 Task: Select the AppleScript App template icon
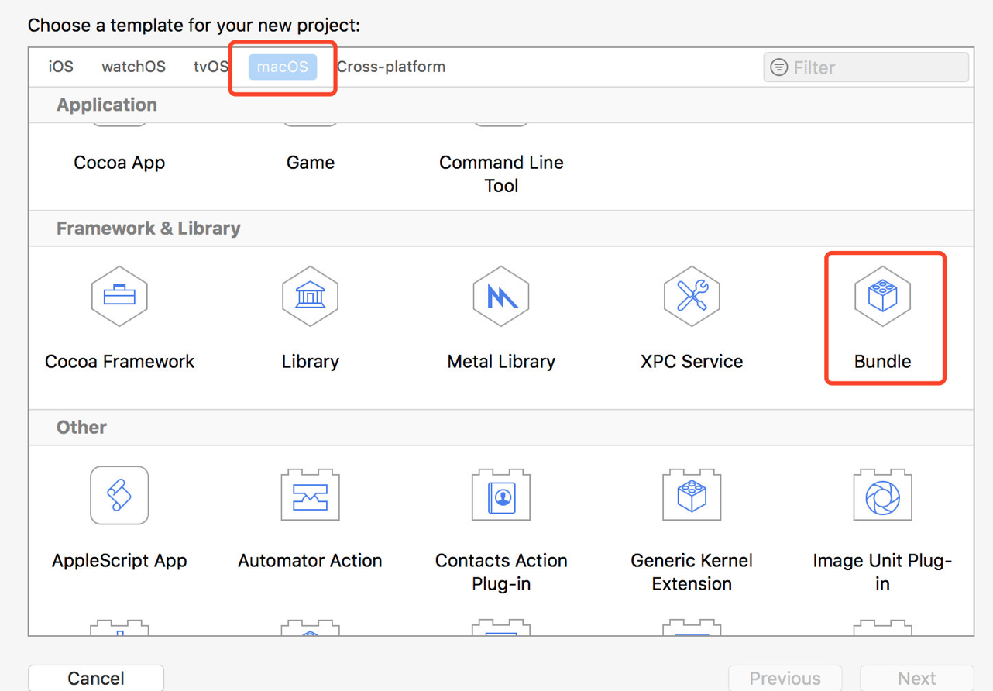(119, 496)
